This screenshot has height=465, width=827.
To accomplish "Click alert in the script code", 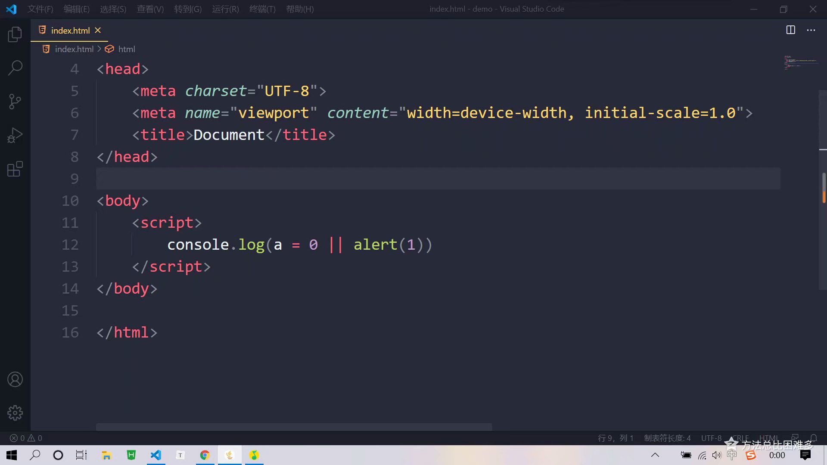I will point(375,245).
